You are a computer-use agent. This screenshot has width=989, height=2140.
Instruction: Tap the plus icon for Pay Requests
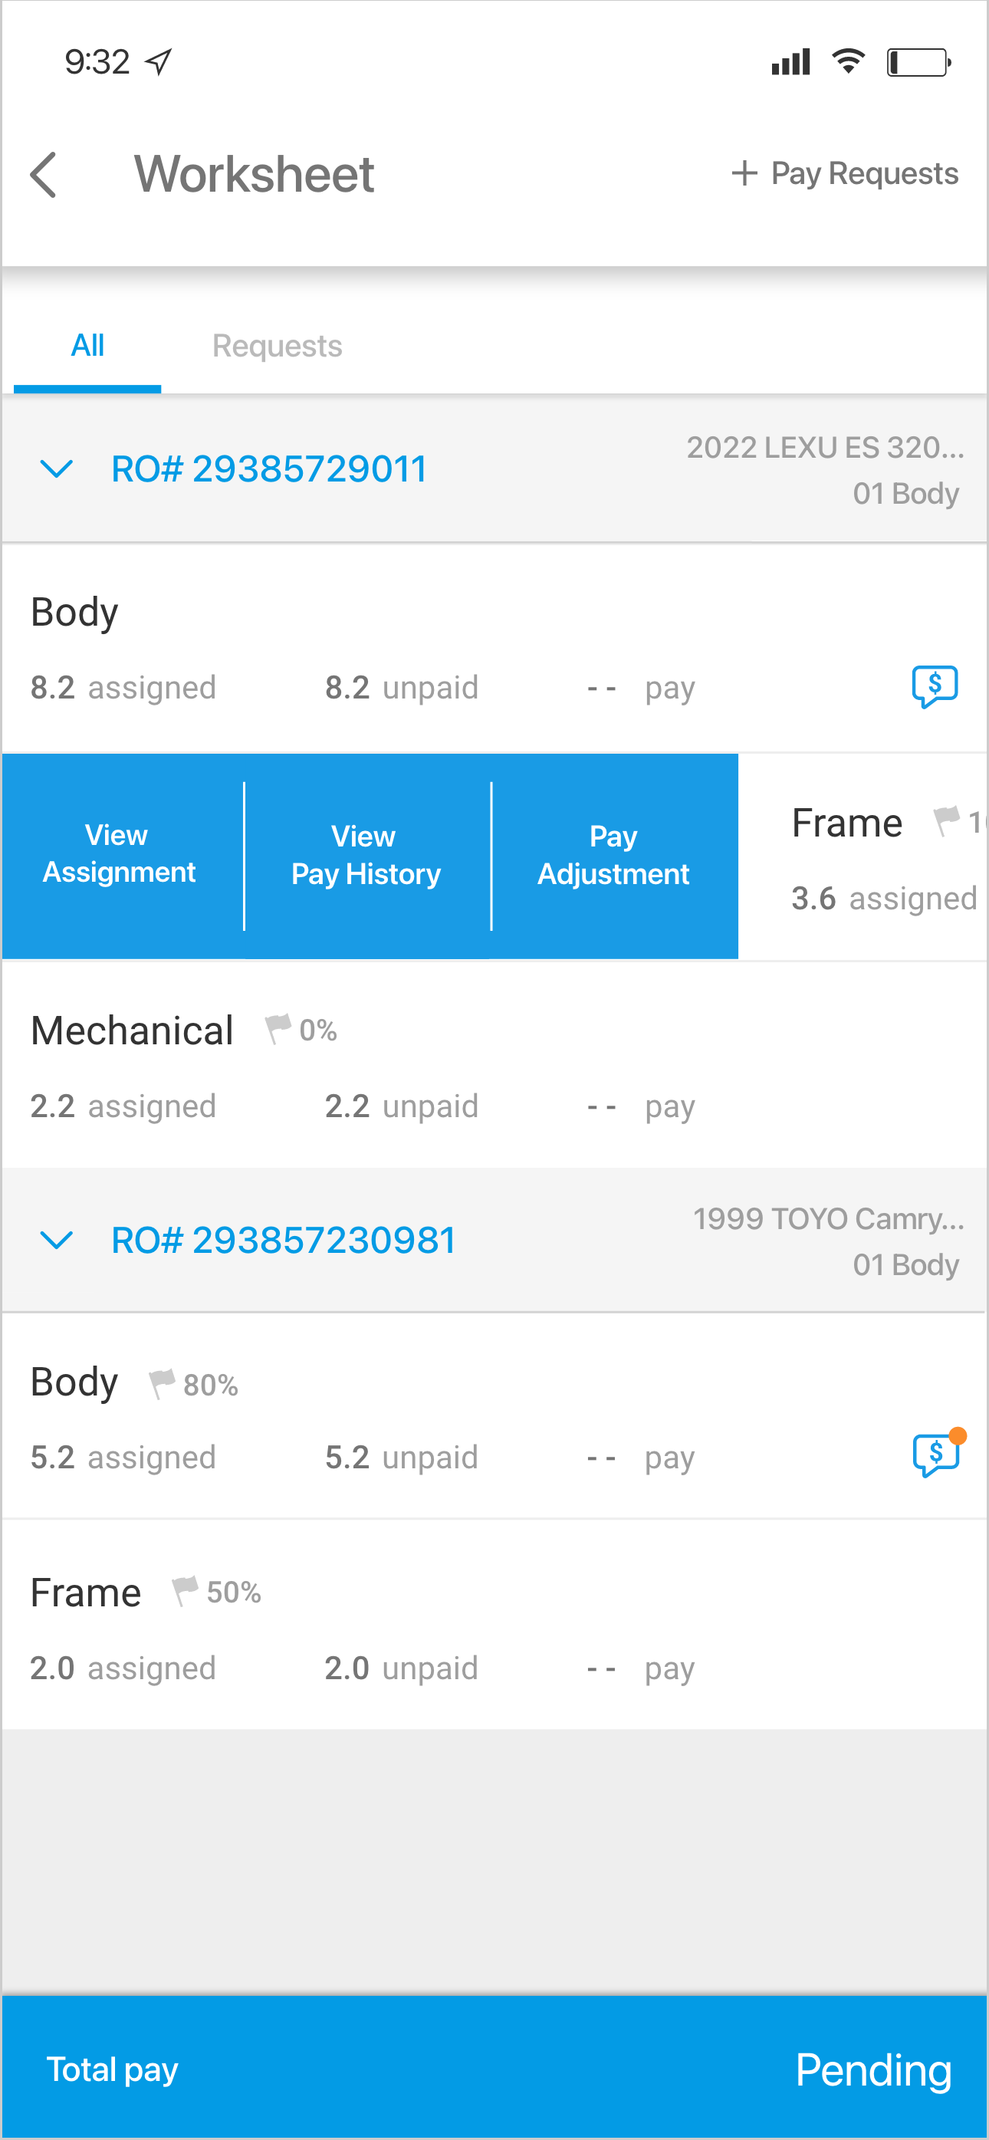[x=744, y=173]
